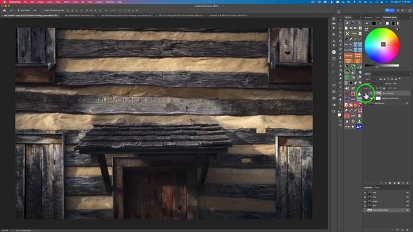Toggle the Auto-Select checkbox
Viewport: 413px width, 232px height.
tap(18, 10)
